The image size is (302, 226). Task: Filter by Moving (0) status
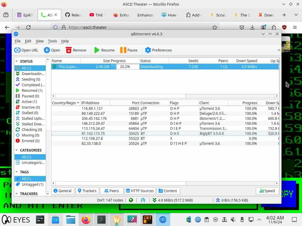click(x=30, y=135)
